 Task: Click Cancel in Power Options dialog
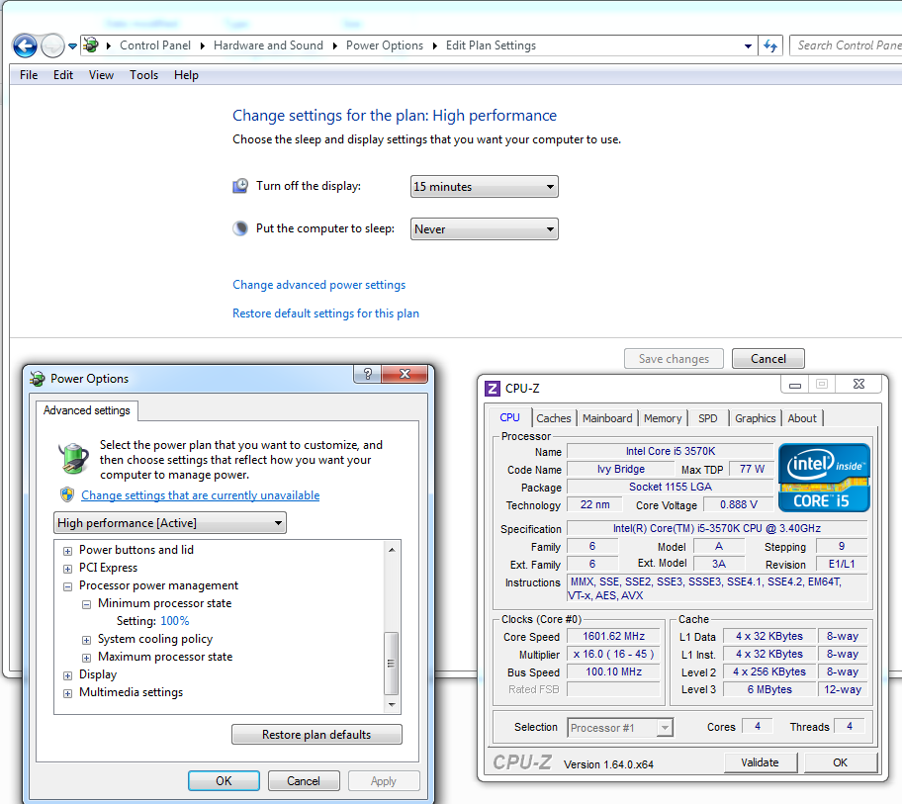click(x=304, y=781)
